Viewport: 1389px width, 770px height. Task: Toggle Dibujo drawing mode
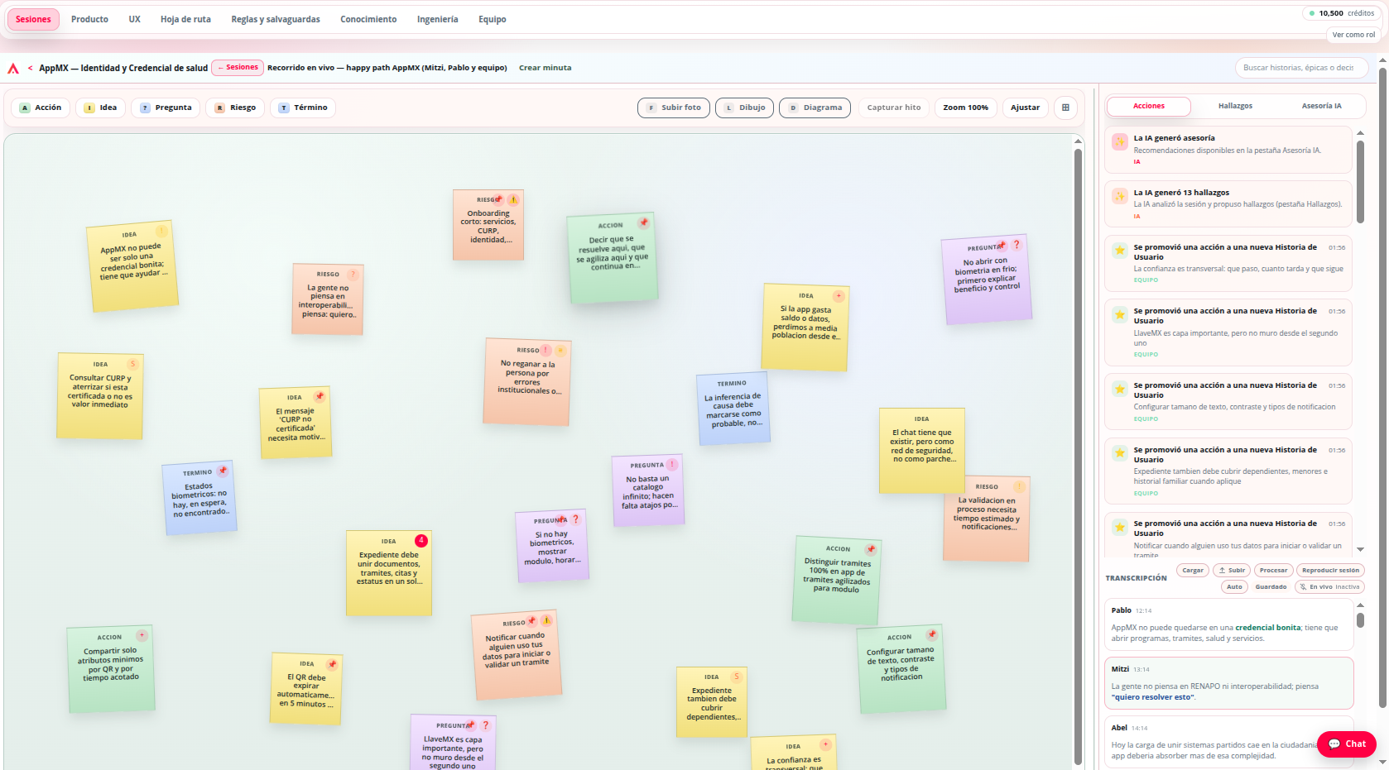point(745,108)
